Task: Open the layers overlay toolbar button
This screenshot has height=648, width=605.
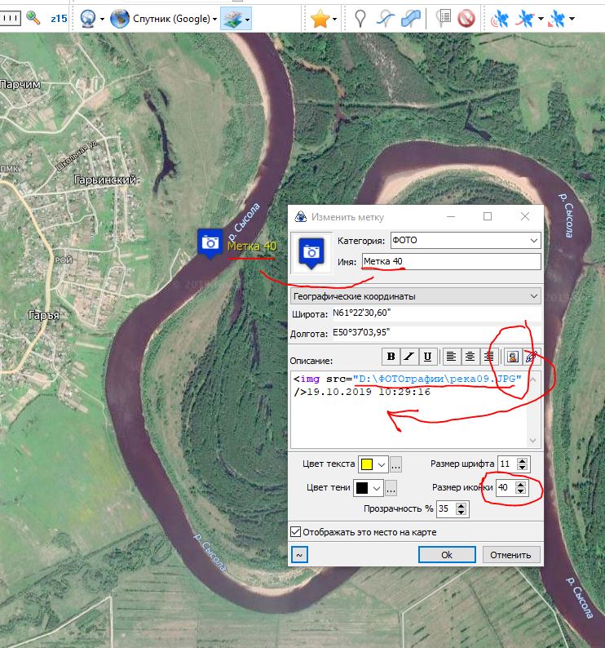Action: tap(236, 17)
